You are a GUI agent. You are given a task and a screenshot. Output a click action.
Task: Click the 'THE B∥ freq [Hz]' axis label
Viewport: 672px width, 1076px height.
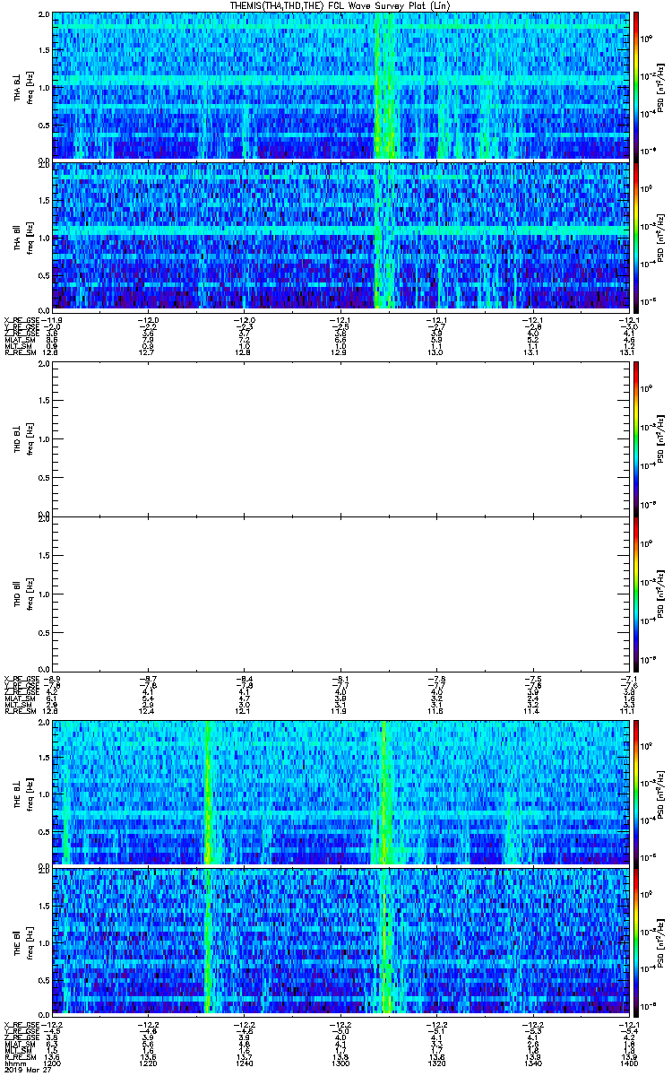pos(22,941)
